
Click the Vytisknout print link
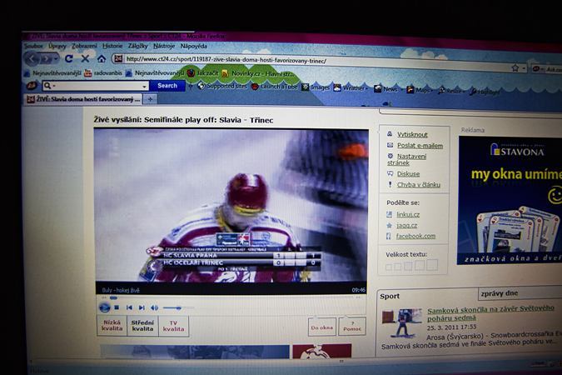coord(412,134)
